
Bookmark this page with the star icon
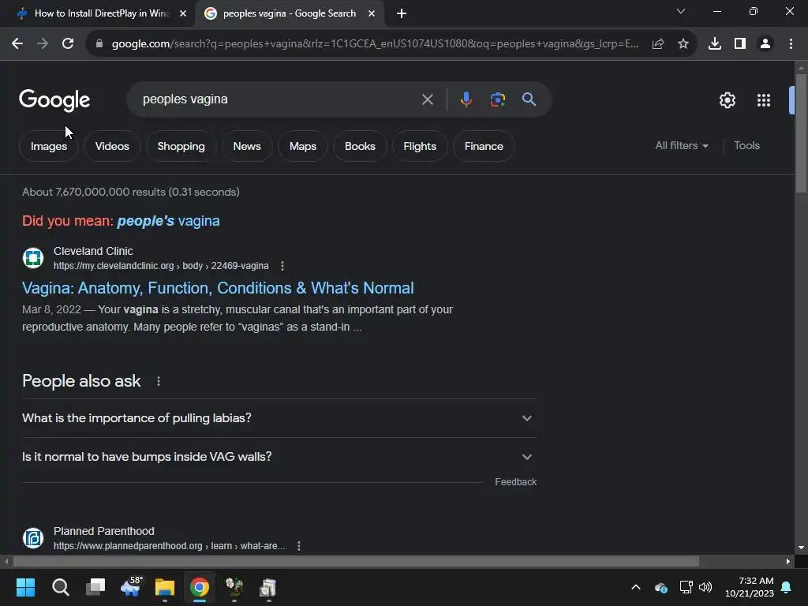tap(683, 44)
